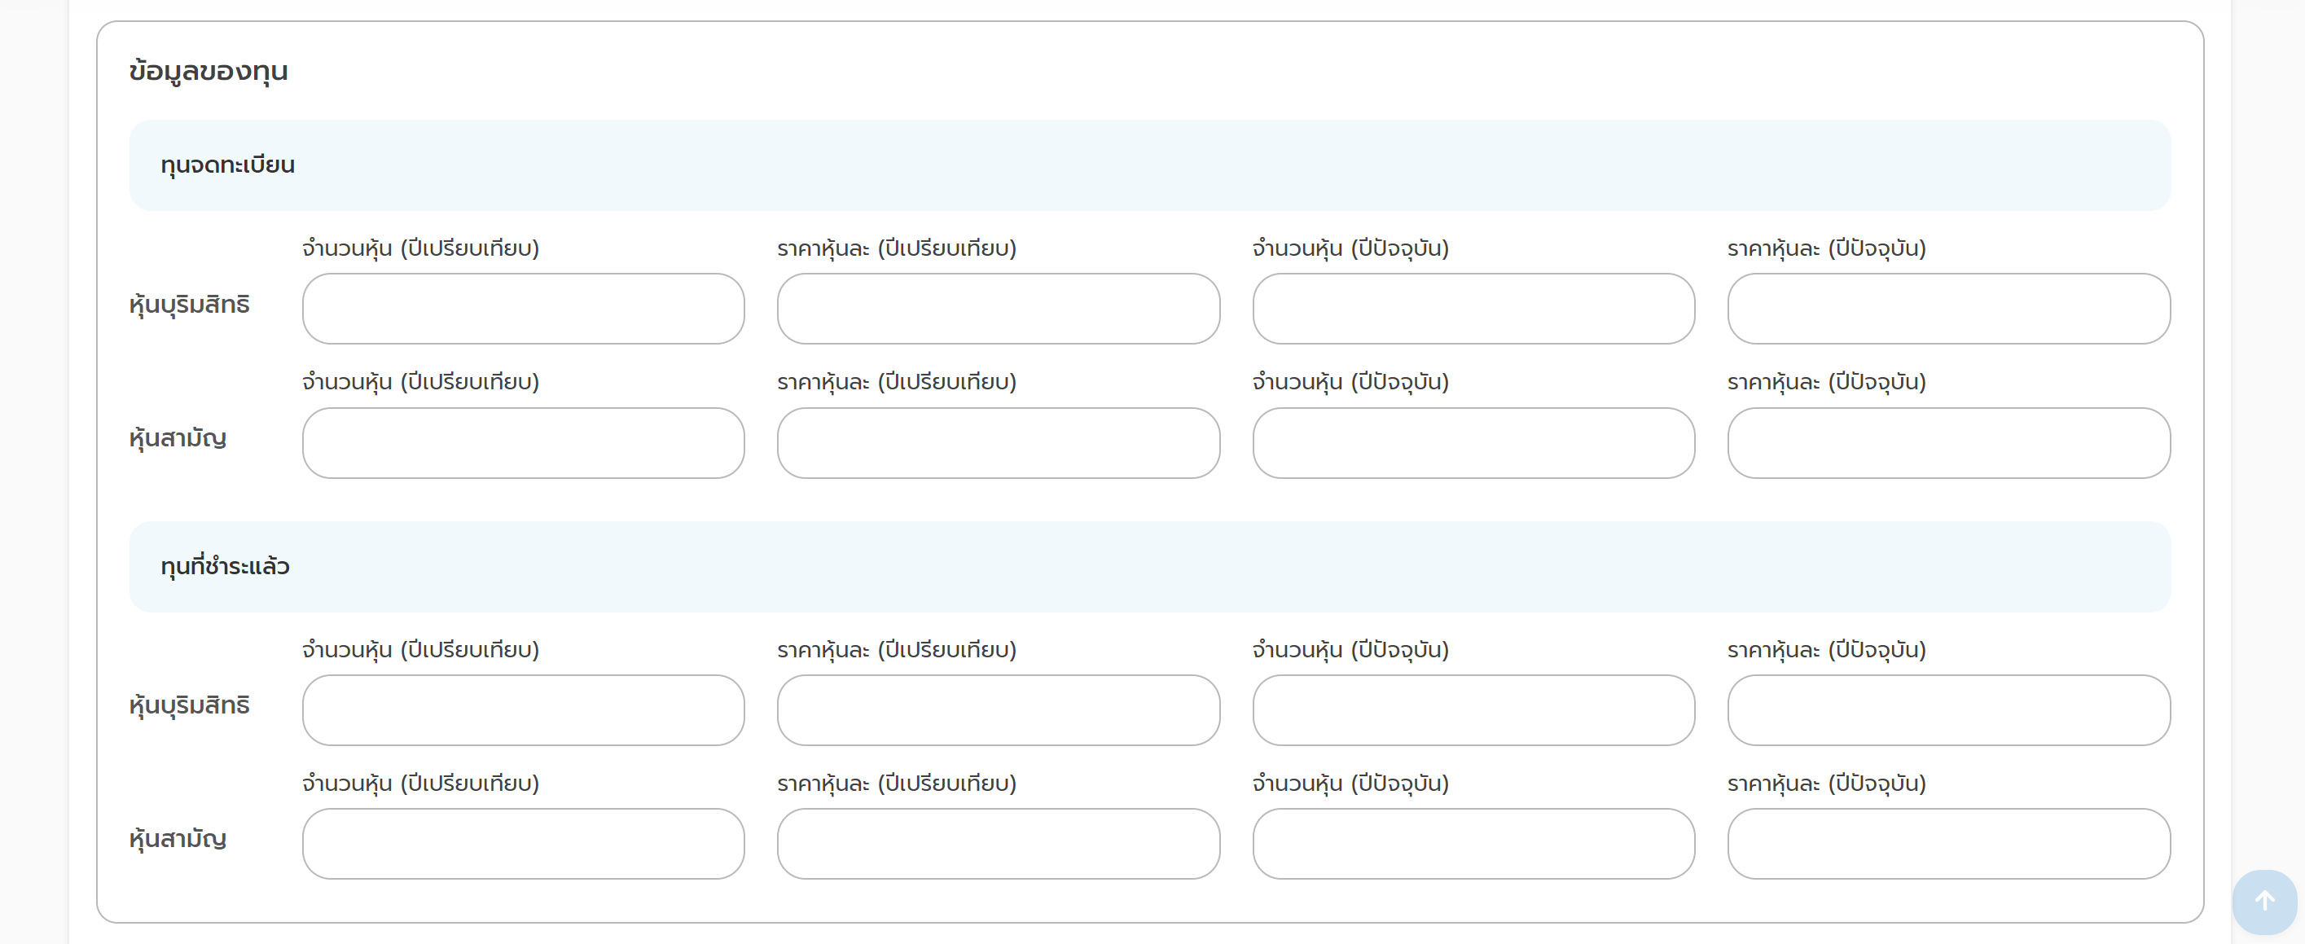Focus paid-up capital common share price, comparative year
The height and width of the screenshot is (944, 2305).
[x=999, y=844]
